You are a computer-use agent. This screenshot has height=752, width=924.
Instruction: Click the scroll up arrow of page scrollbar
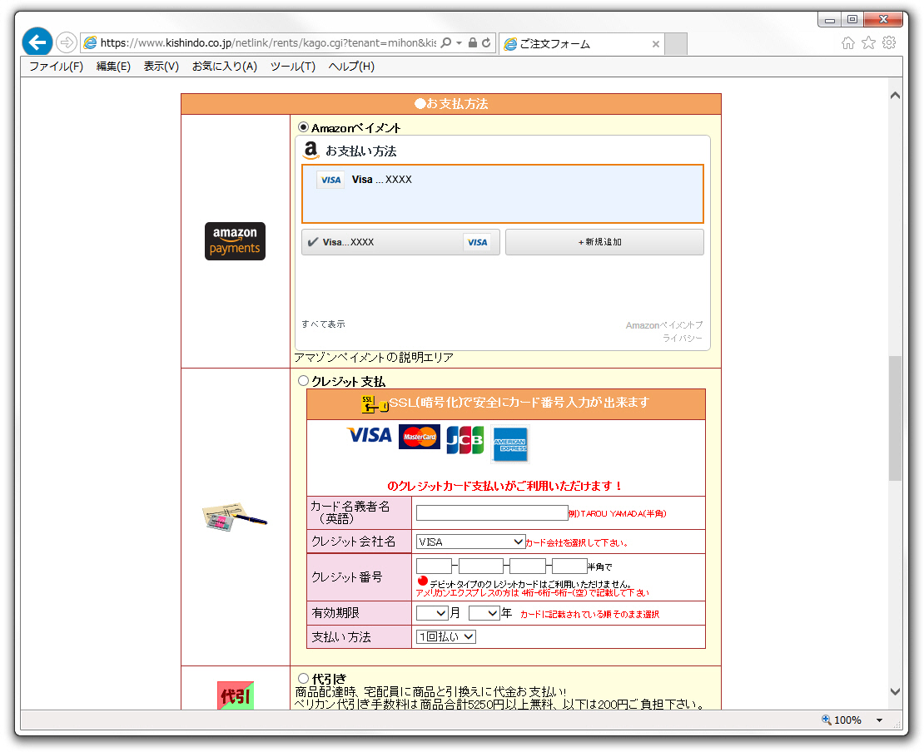coord(895,96)
